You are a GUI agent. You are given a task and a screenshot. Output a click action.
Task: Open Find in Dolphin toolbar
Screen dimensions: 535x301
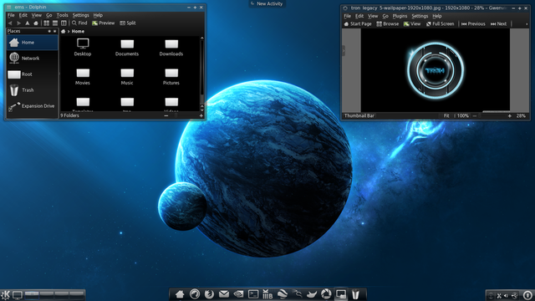click(79, 23)
